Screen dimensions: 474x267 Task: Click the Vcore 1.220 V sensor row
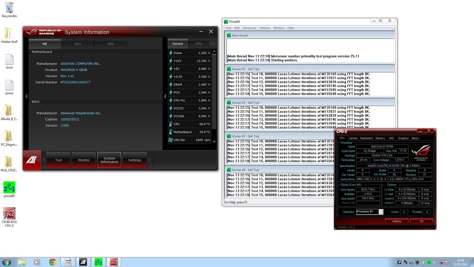click(x=190, y=53)
